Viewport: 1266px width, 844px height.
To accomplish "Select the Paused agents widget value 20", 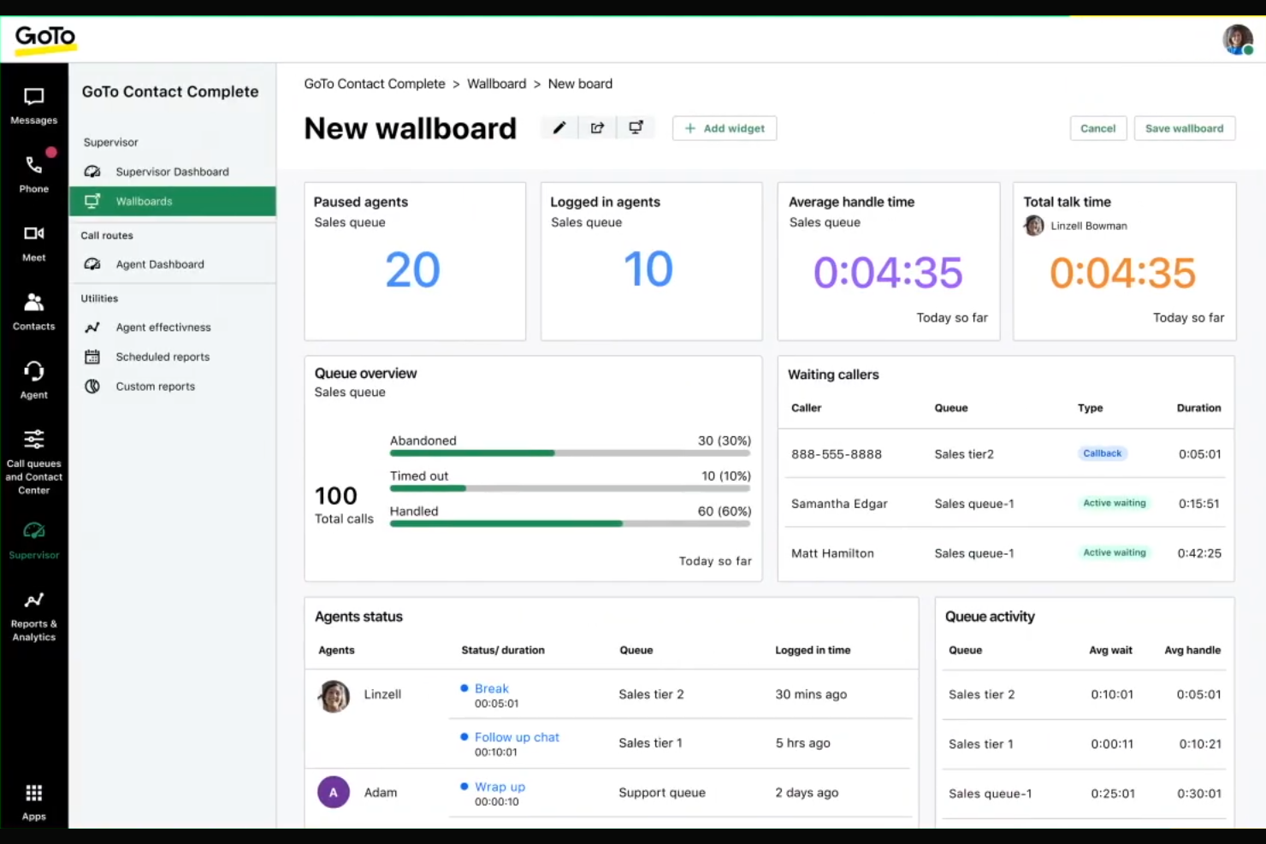I will click(412, 269).
